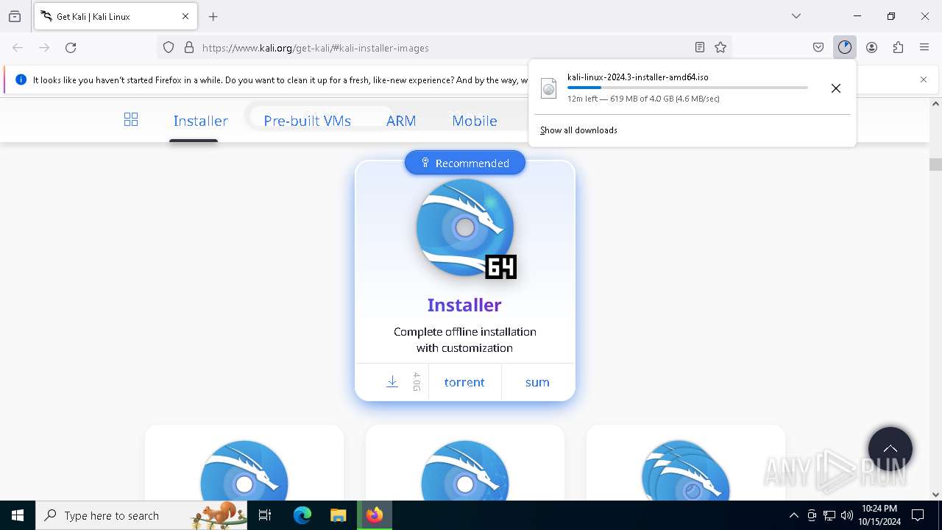This screenshot has width=942, height=530.
Task: Open Windows notification center
Action: coord(918,515)
